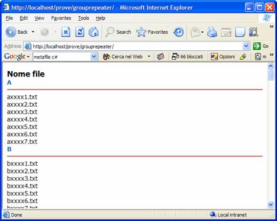
Task: Open the Favorites star button
Action: tap(152, 32)
